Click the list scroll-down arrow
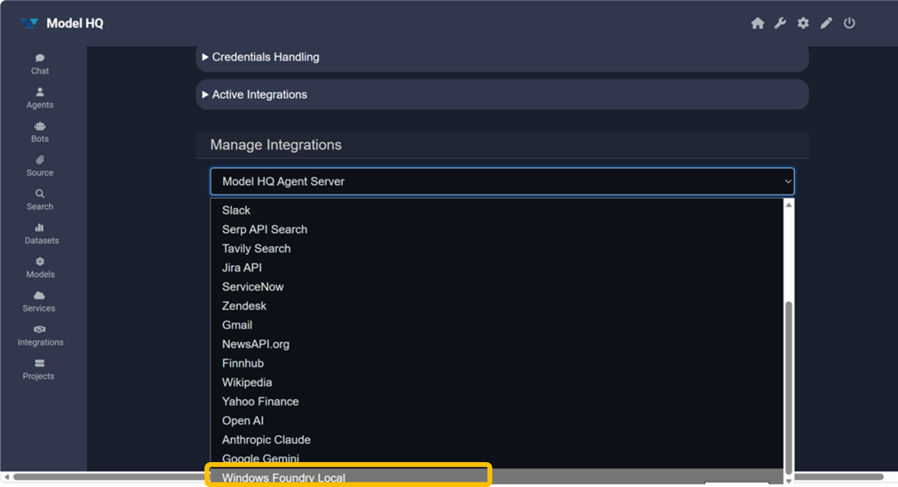Screen dimensions: 898x487 [x=789, y=481]
